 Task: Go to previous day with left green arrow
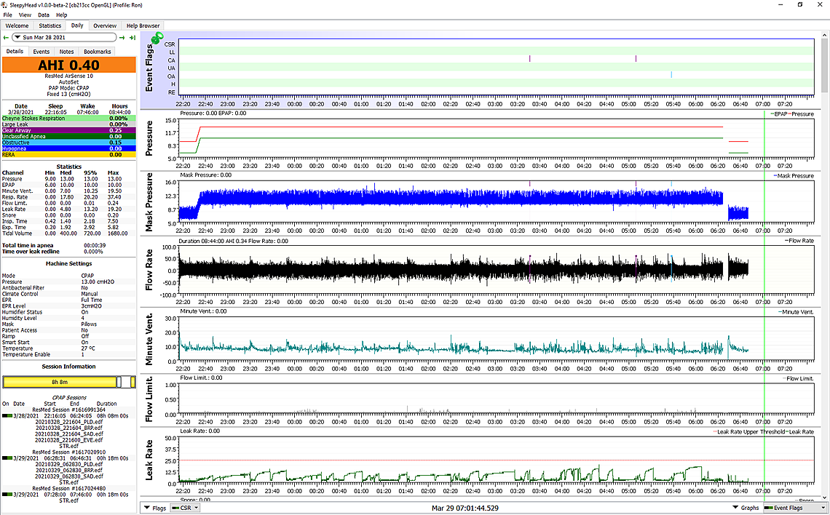pyautogui.click(x=6, y=38)
